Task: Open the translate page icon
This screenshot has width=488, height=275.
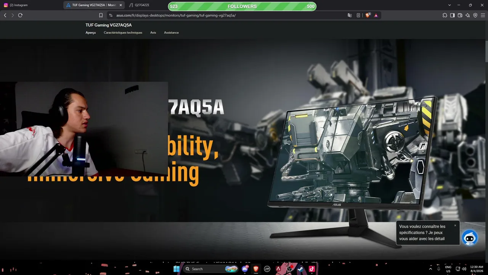Action: coord(350,15)
